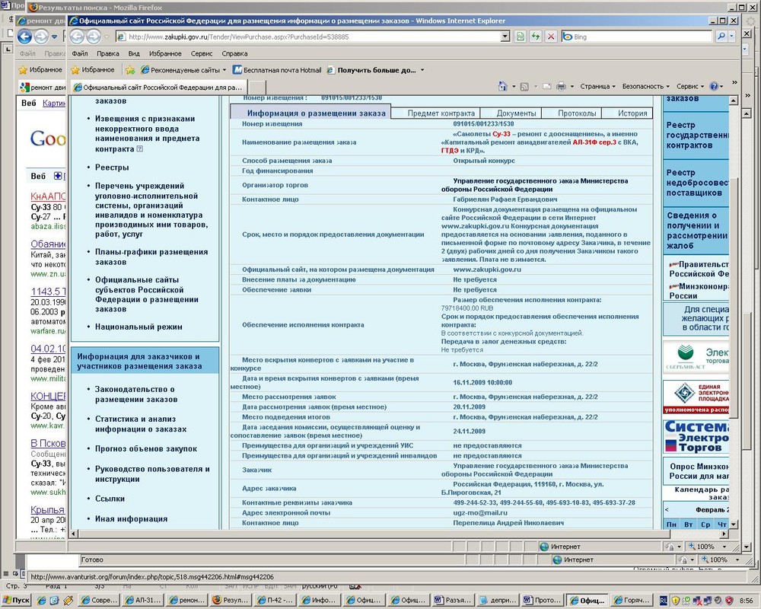
Task: Click the Compatibility View icon beside the address bar
Action: pos(521,37)
